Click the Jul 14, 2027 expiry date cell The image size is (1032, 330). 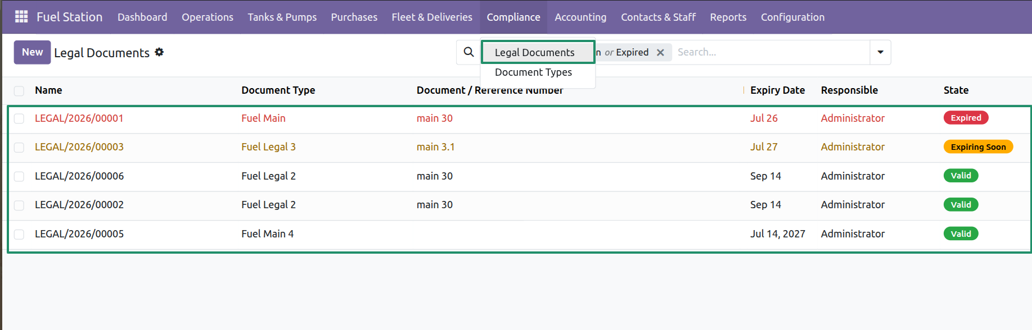[778, 234]
